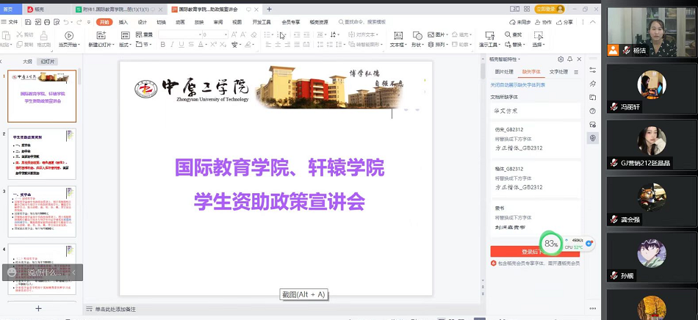This screenshot has height=320, width=698.
Task: Click the red 登录后下载 button
Action: point(535,252)
